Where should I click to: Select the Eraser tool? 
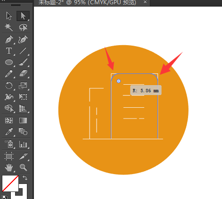tap(23, 73)
